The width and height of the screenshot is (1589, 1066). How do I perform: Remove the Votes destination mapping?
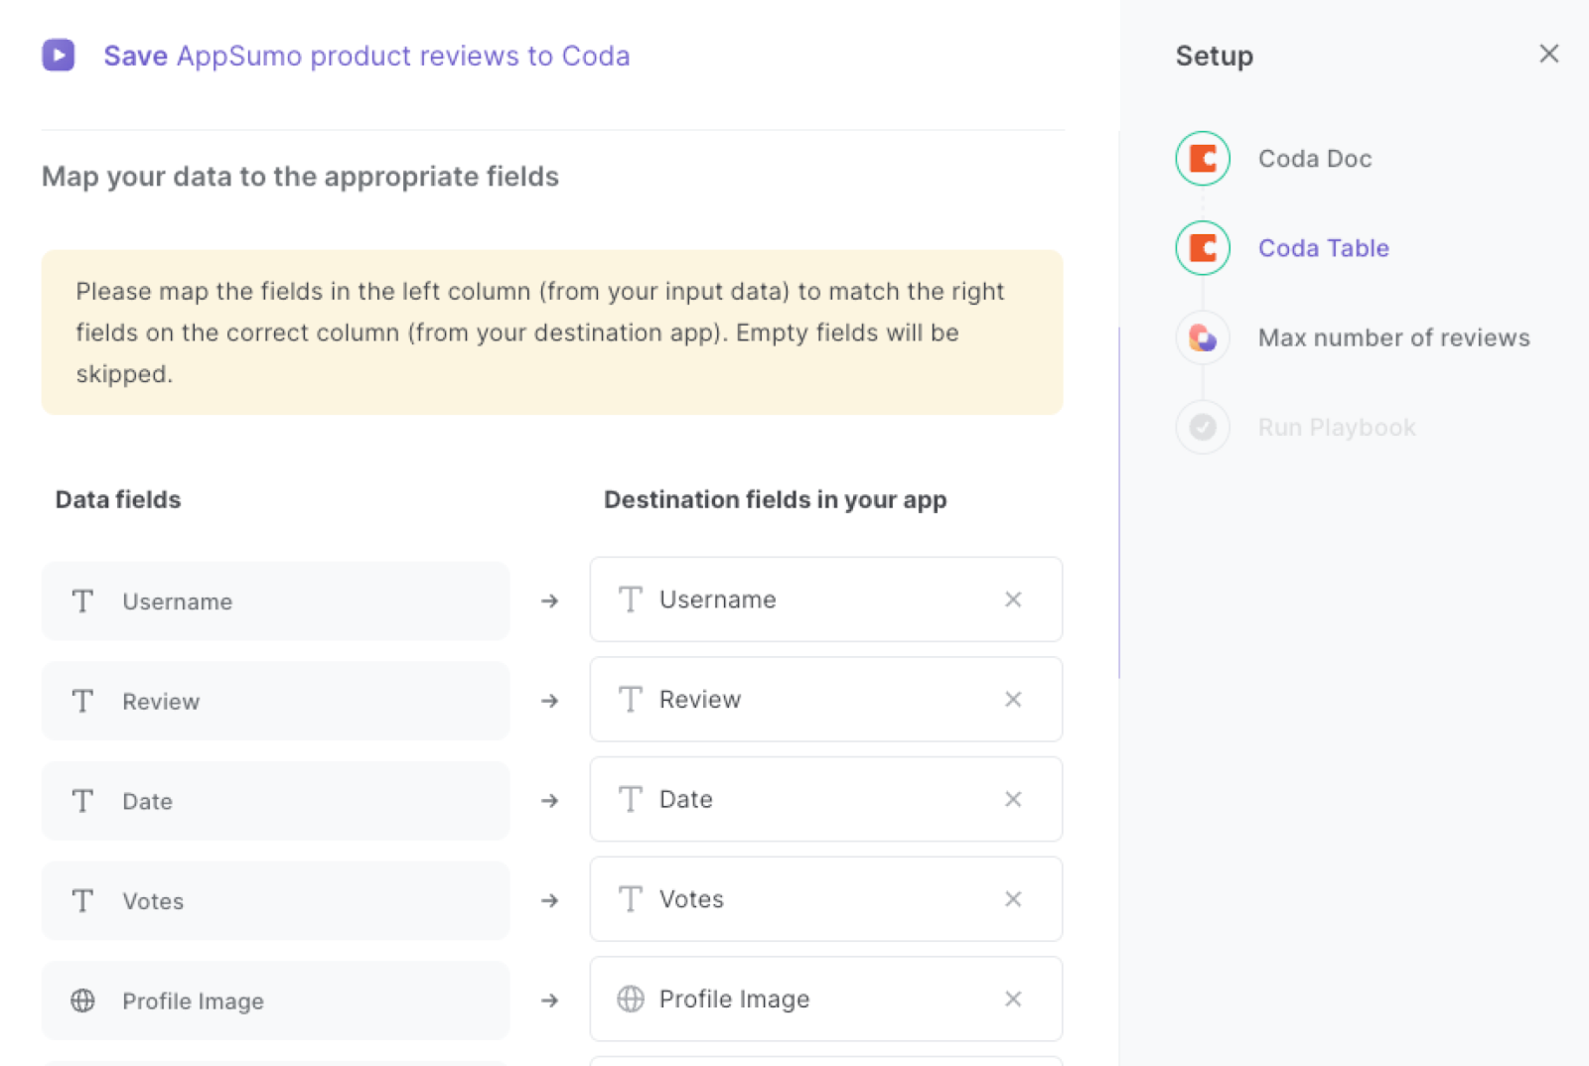coord(1013,899)
